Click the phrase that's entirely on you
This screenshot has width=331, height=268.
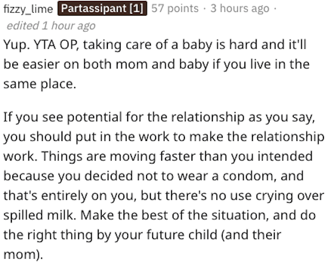(70, 196)
